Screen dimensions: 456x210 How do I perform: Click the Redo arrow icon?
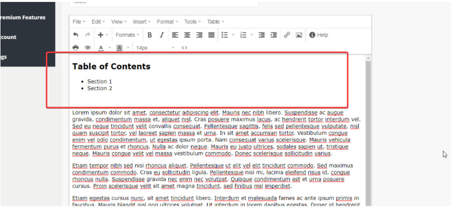click(87, 35)
